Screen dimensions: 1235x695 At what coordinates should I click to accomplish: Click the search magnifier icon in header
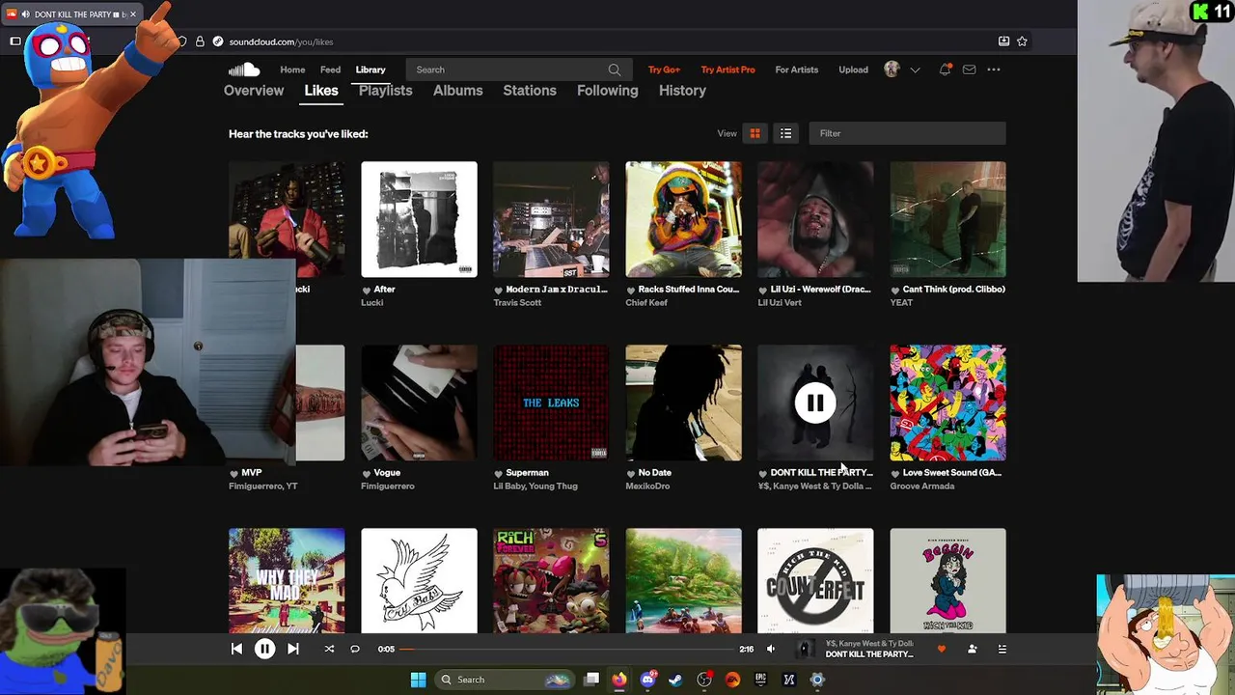click(x=614, y=69)
